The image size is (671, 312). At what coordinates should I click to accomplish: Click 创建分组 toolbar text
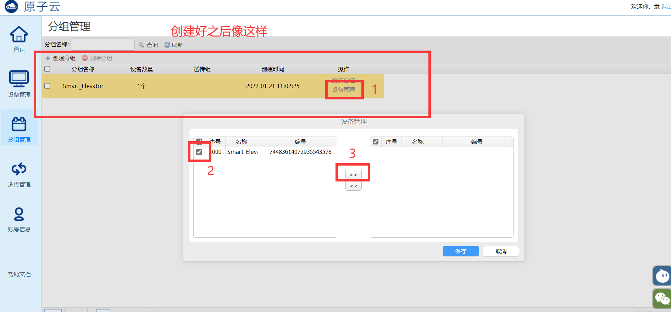(64, 58)
